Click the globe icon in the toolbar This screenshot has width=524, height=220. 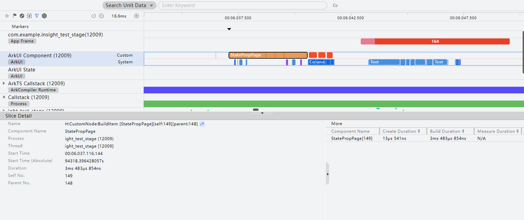[x=22, y=16]
